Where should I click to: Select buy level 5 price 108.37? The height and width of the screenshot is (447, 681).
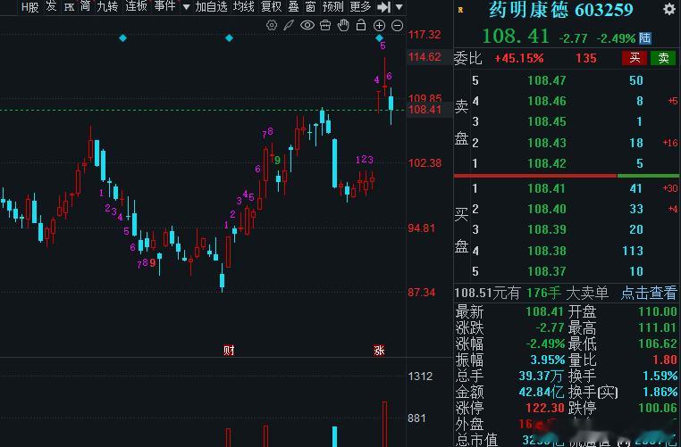tap(547, 271)
